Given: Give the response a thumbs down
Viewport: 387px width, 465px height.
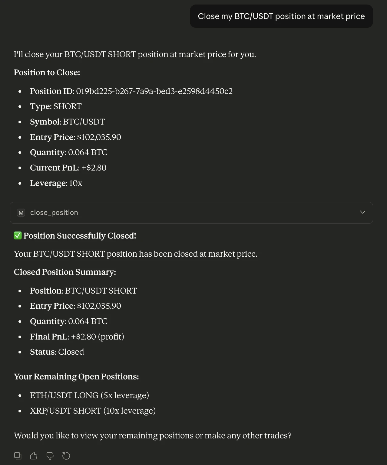Looking at the screenshot, I should tap(50, 456).
